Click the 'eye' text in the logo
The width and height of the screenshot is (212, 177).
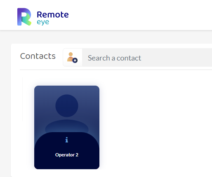point(43,22)
